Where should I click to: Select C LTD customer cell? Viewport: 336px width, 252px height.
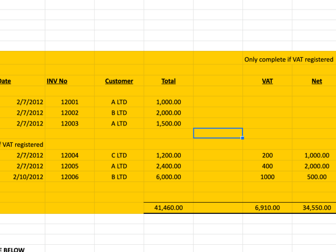[x=119, y=155]
